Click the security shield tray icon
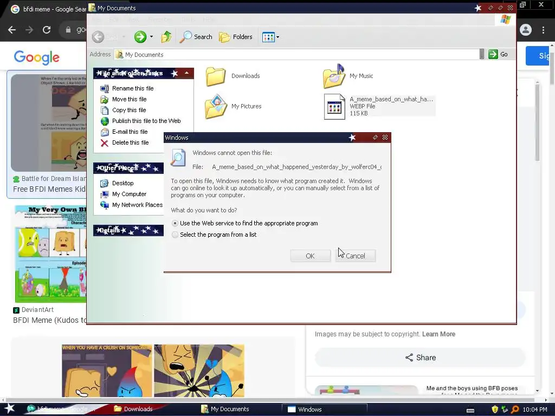The height and width of the screenshot is (416, 555). pos(494,409)
